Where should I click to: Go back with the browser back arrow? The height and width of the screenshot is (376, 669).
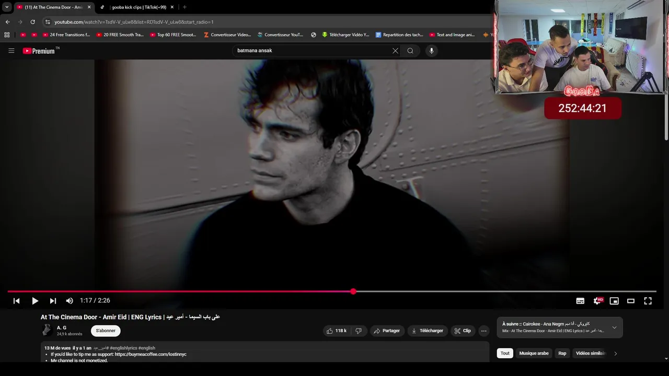[x=7, y=22]
